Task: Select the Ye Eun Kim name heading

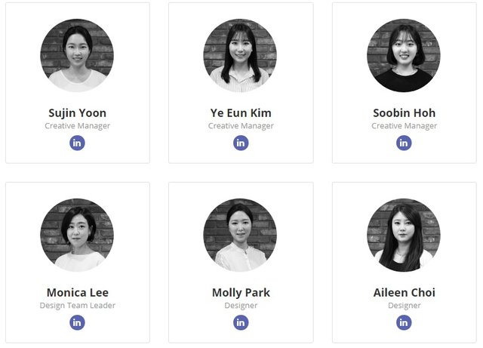Action: (241, 113)
